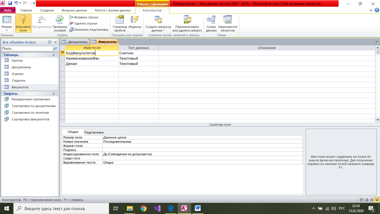Click the Формат поля property field

pyautogui.click(x=203, y=146)
